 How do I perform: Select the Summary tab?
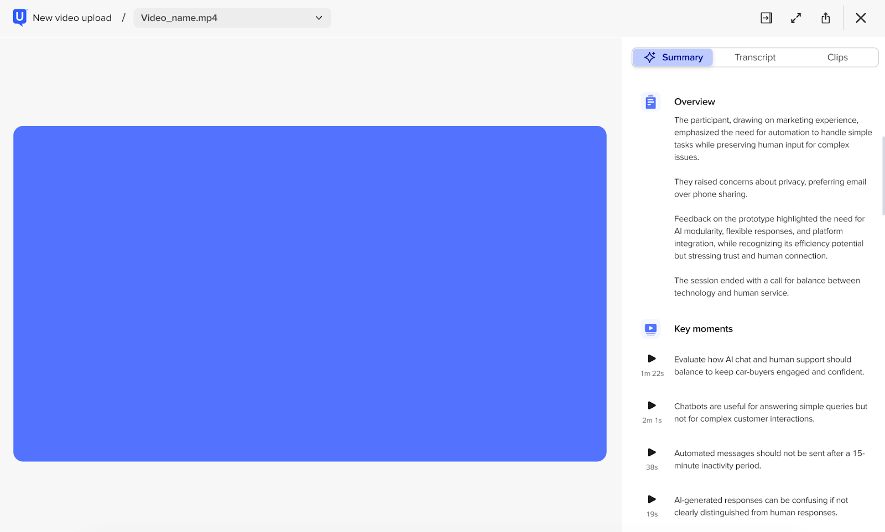673,57
